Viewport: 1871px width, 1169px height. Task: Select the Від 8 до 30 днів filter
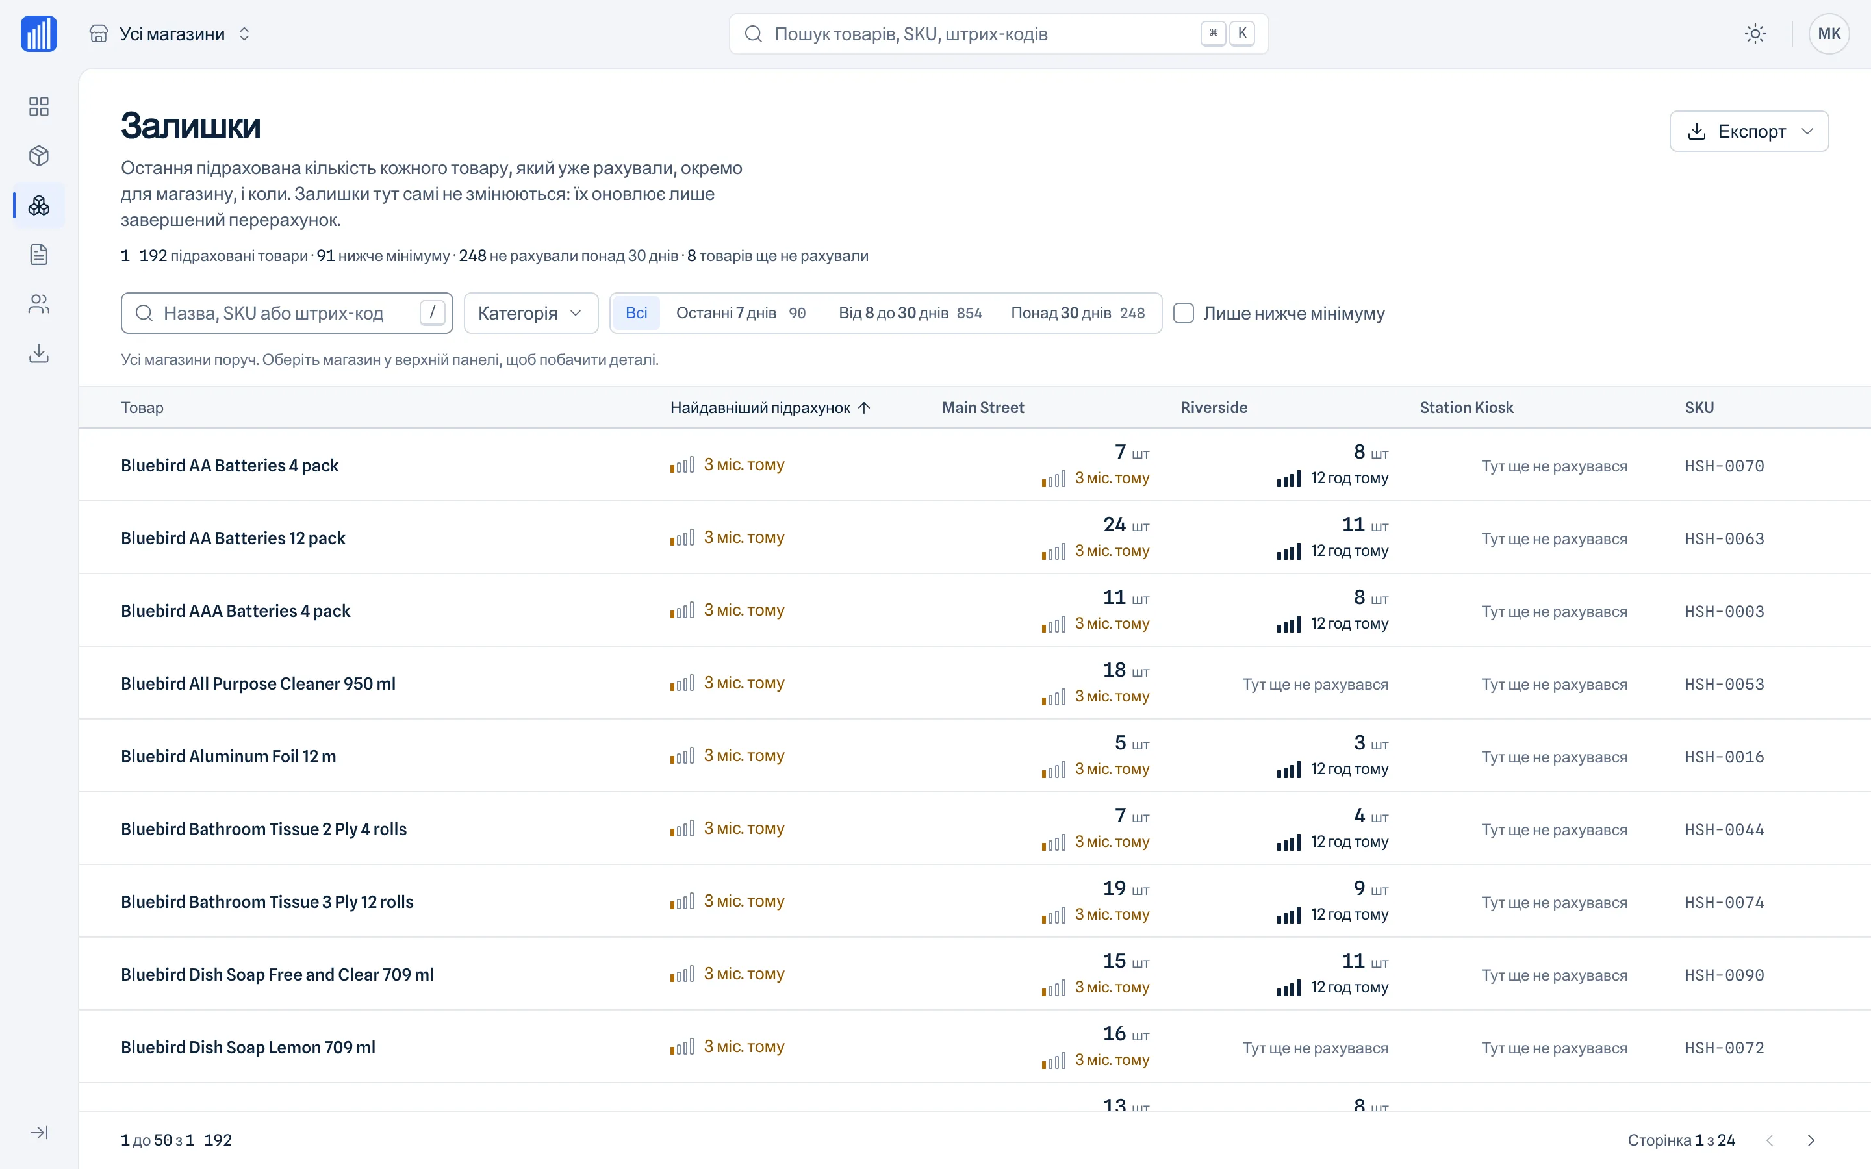click(910, 313)
